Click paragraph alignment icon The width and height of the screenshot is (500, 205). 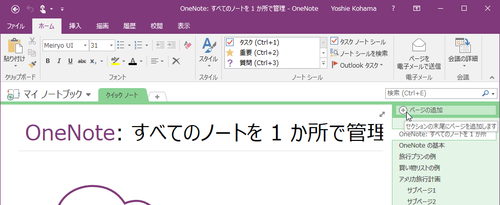coord(155,61)
